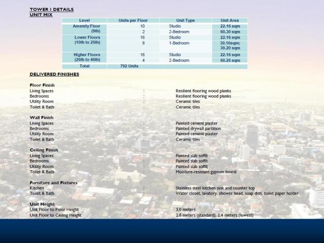Select "Stainless steel kitchen sink and counter top"
Viewport: 324px width, 243px height.
click(x=215, y=188)
